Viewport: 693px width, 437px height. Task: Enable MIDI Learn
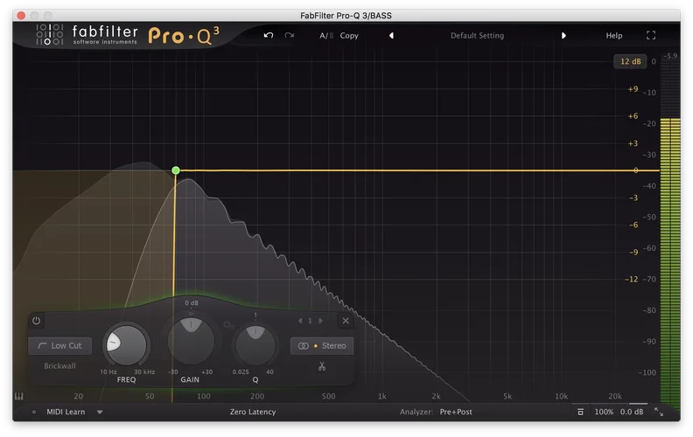66,412
